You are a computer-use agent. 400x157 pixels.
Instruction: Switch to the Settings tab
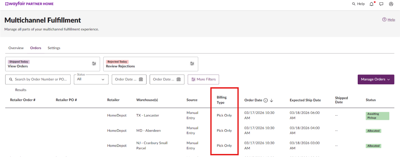coord(54,48)
